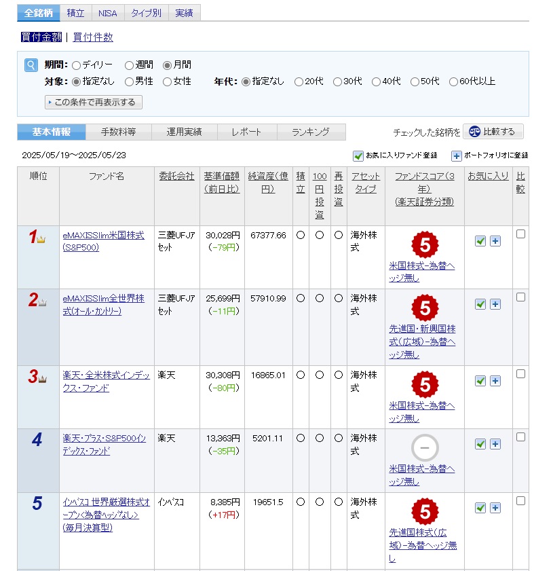Image resolution: width=534 pixels, height=571 pixels.
Task: Open 楽天・全米株式インデックス・ファンド page
Action: (x=106, y=382)
